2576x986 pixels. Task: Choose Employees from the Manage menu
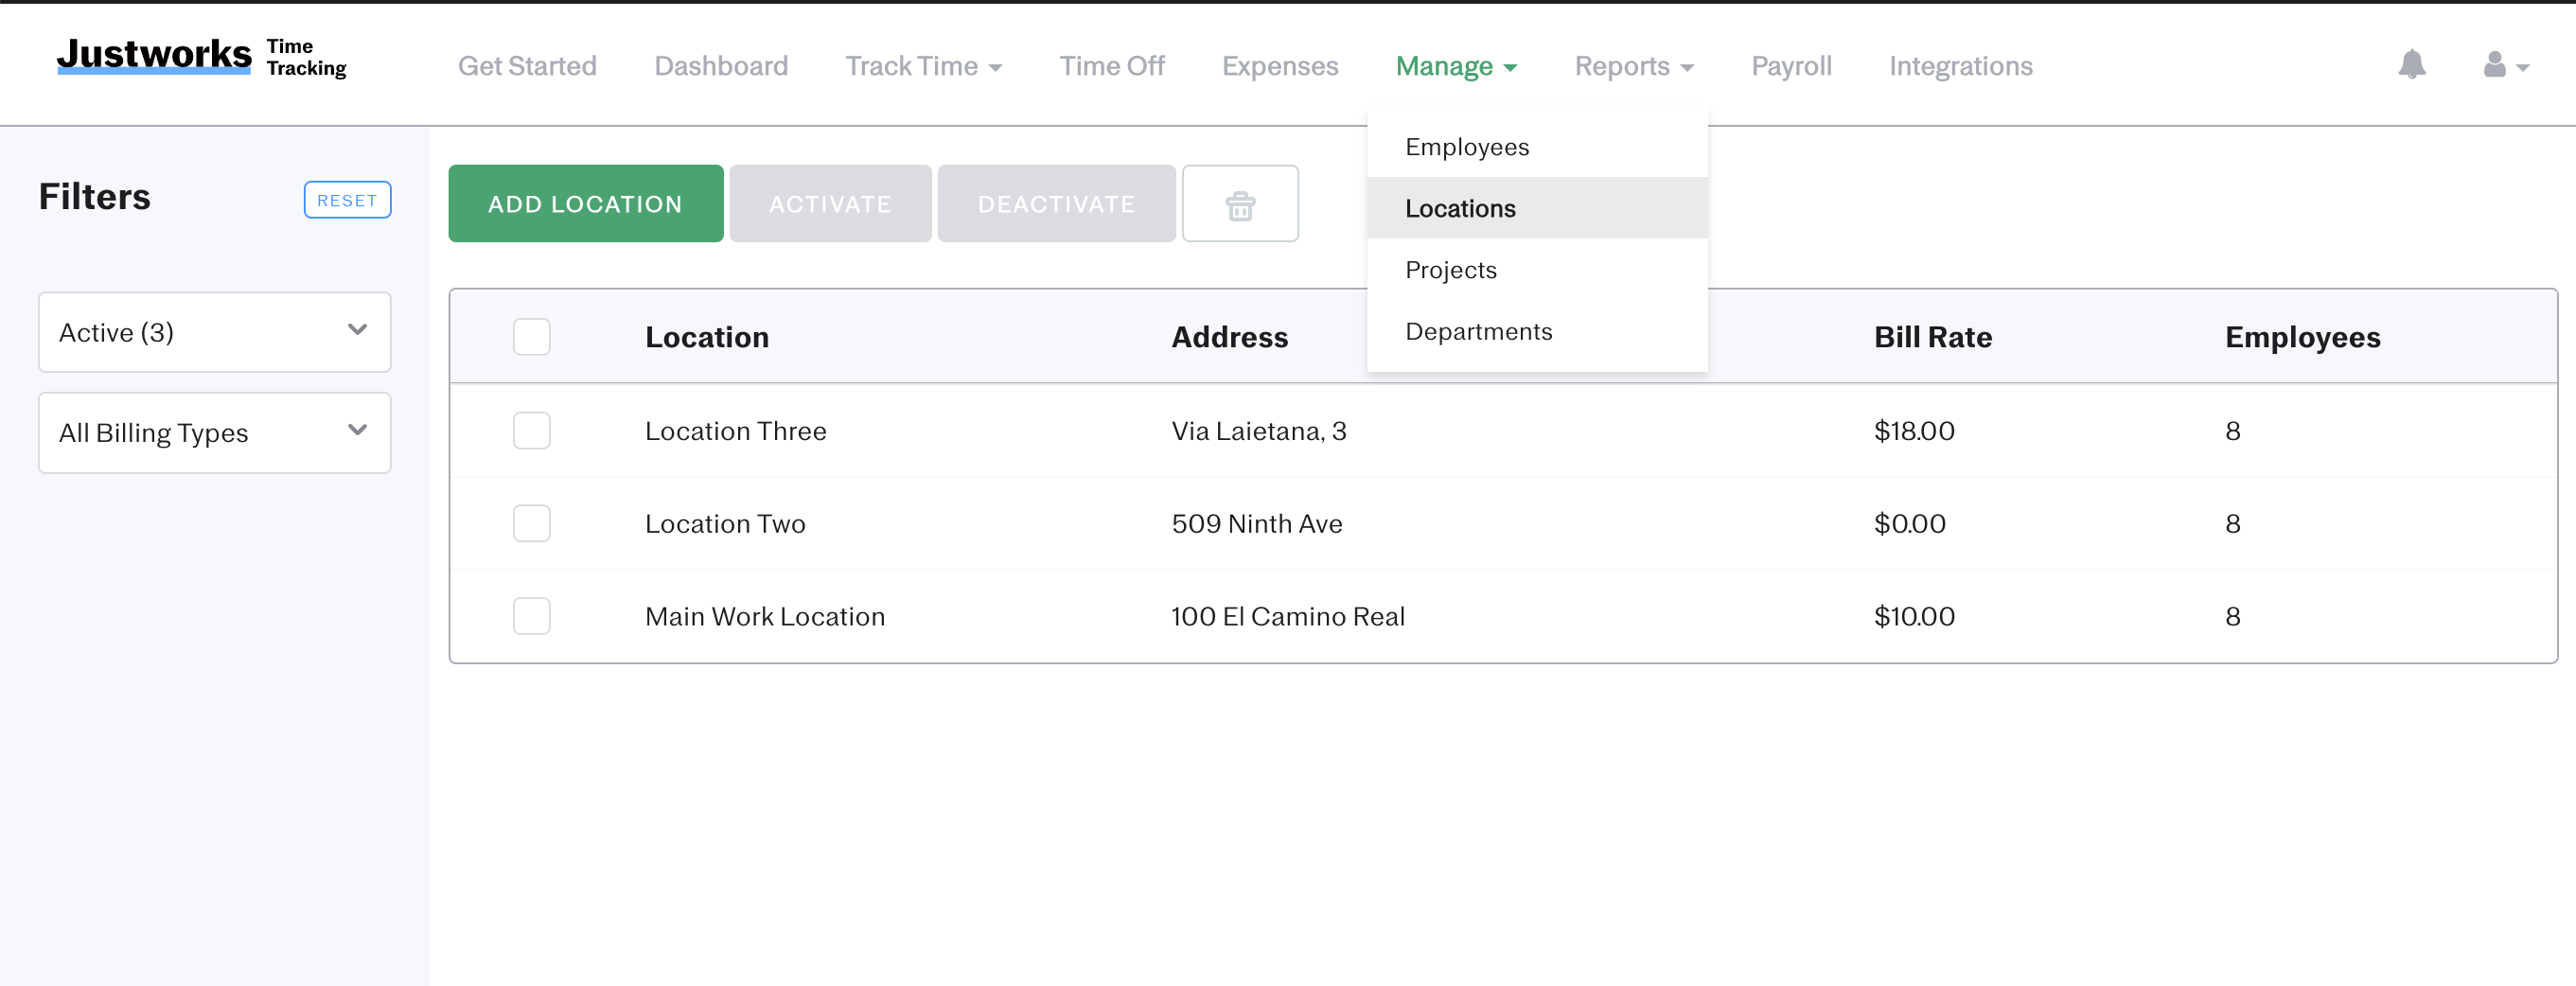[x=1466, y=147]
